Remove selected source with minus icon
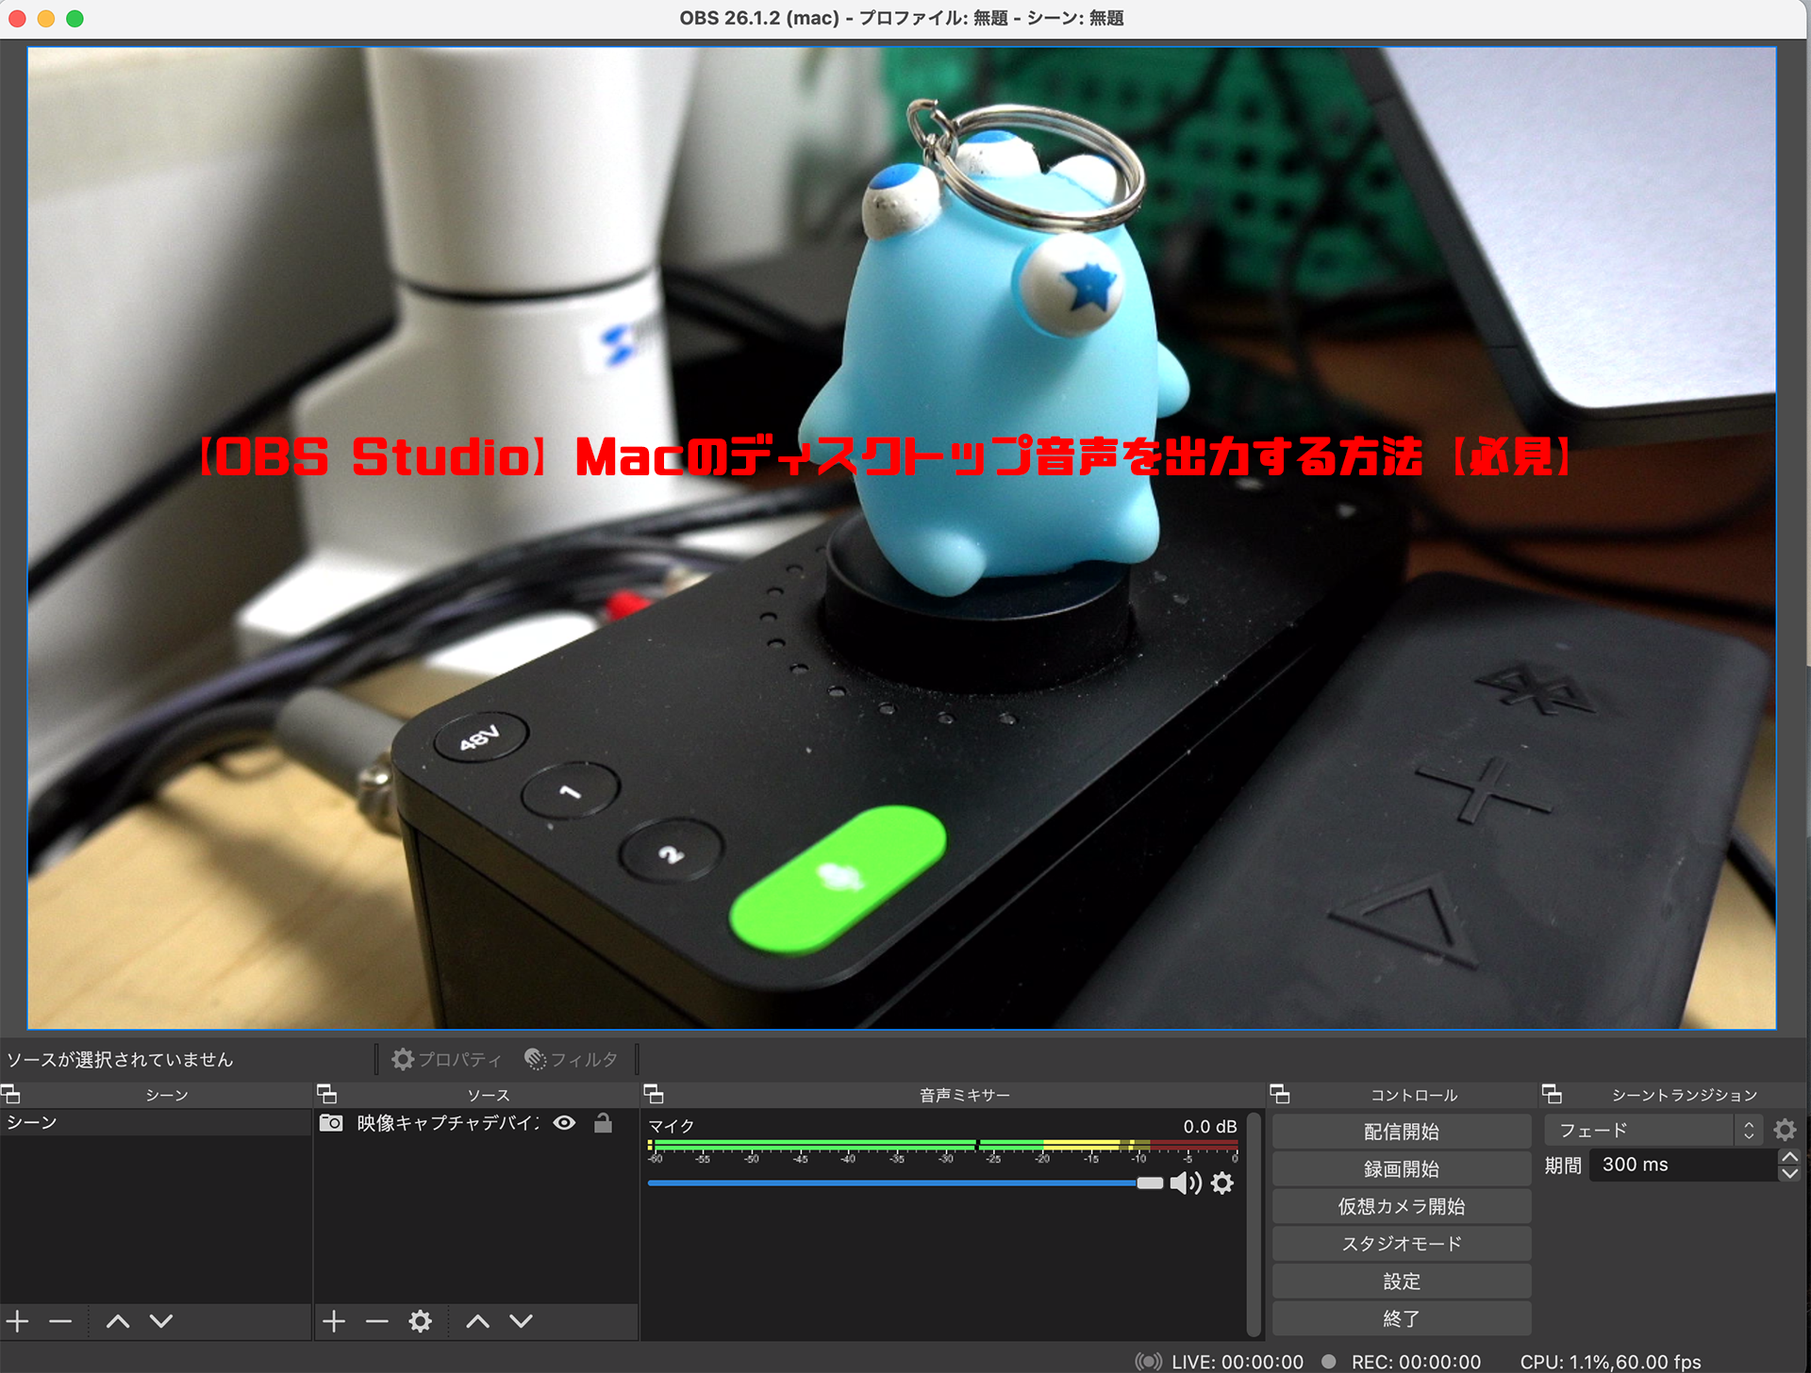This screenshot has width=1811, height=1373. (377, 1321)
